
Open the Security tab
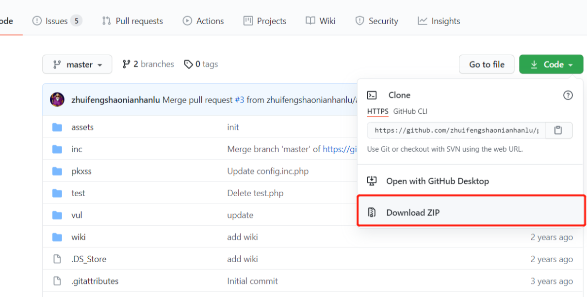point(376,21)
